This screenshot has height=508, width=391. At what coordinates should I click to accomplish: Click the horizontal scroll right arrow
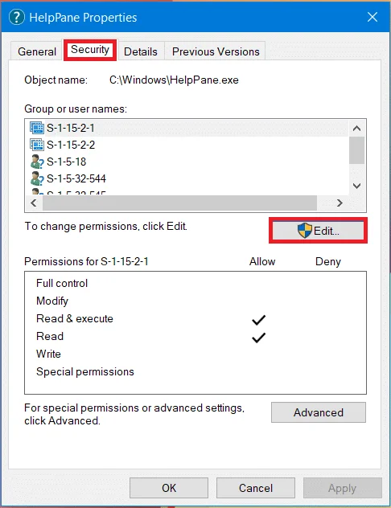[340, 203]
